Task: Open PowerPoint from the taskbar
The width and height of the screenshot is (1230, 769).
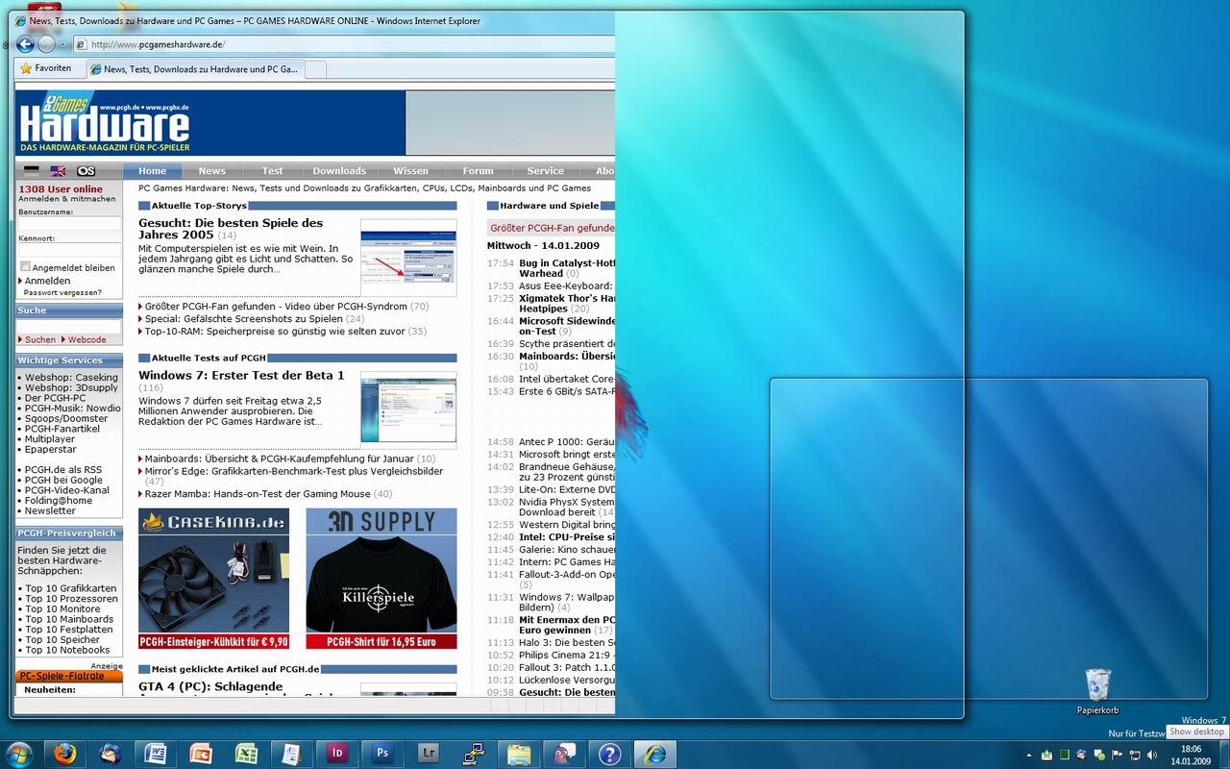Action: (201, 754)
